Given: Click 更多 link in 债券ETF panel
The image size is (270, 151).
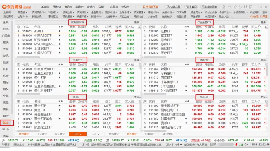Looking at the screenshot, I should click(264, 60).
